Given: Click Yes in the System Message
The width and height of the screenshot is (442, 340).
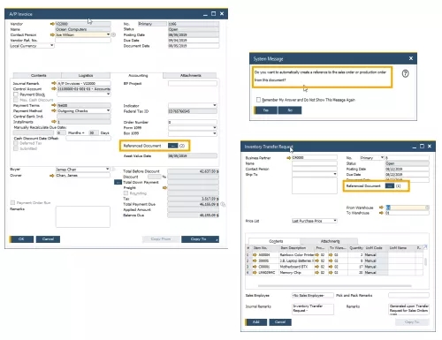Looking at the screenshot, I should coord(265,110).
